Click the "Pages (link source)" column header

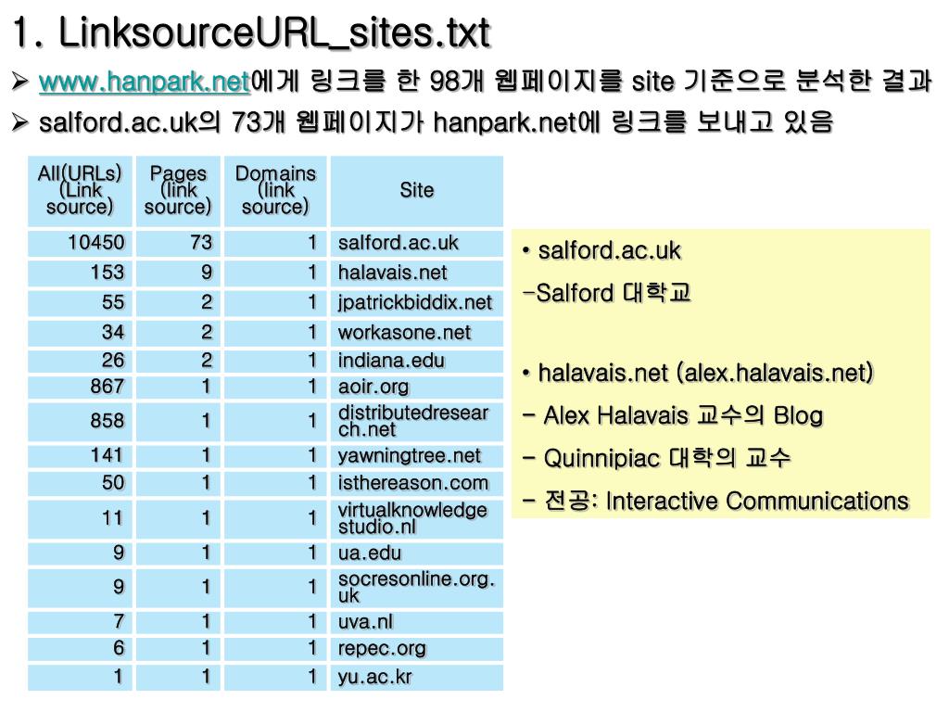(x=178, y=191)
